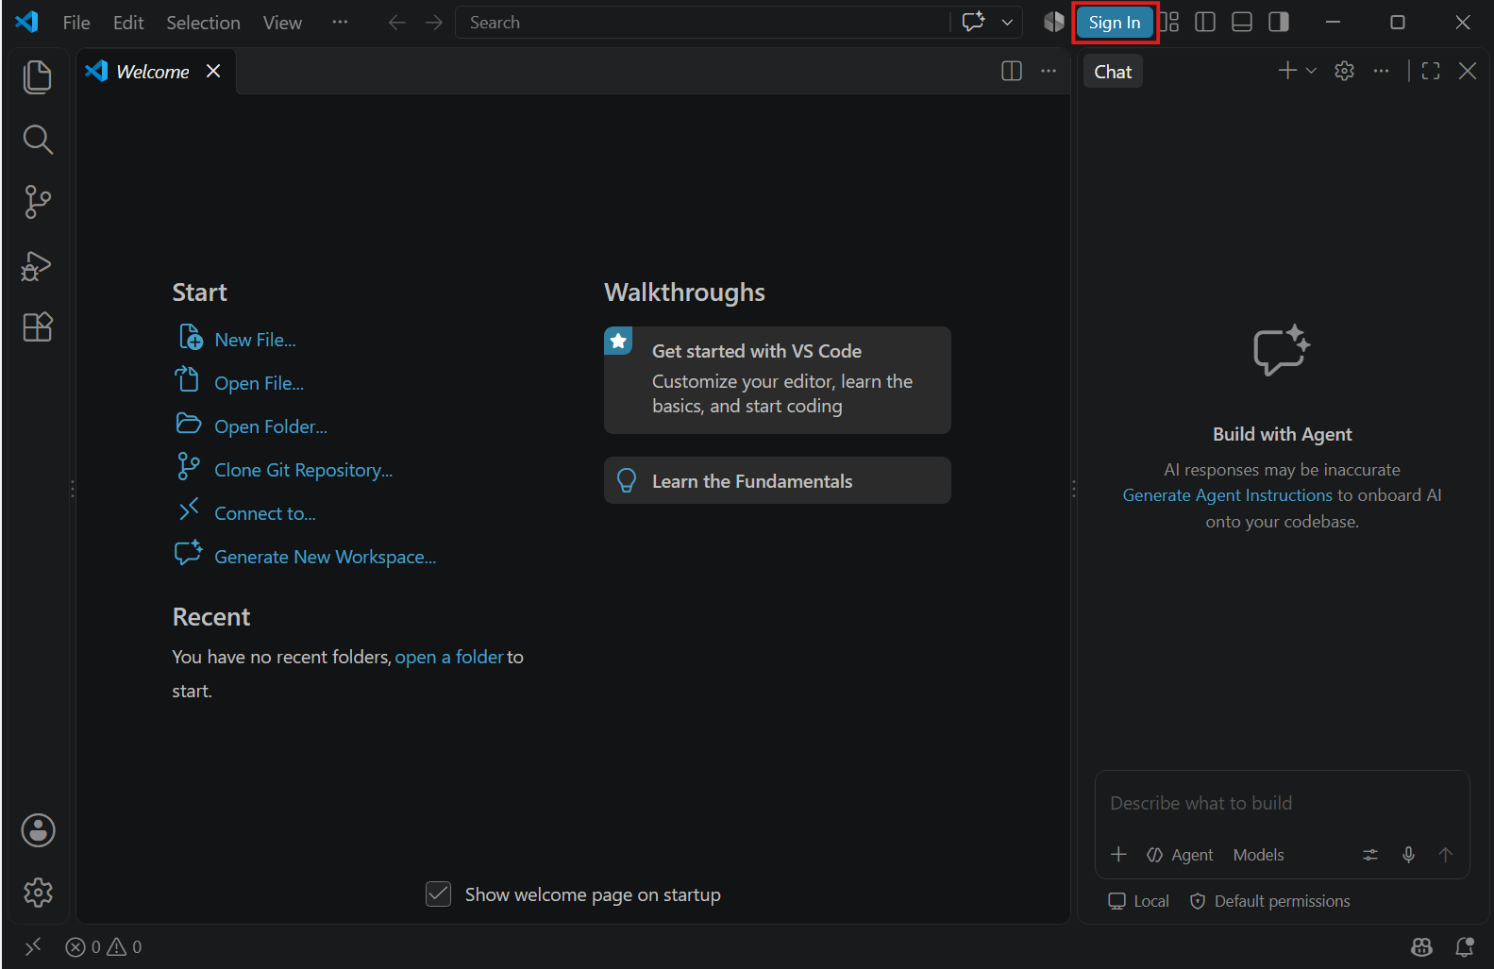Toggle the bottom Panel visibility
Screen dimensions: 1494x969
click(x=1242, y=22)
